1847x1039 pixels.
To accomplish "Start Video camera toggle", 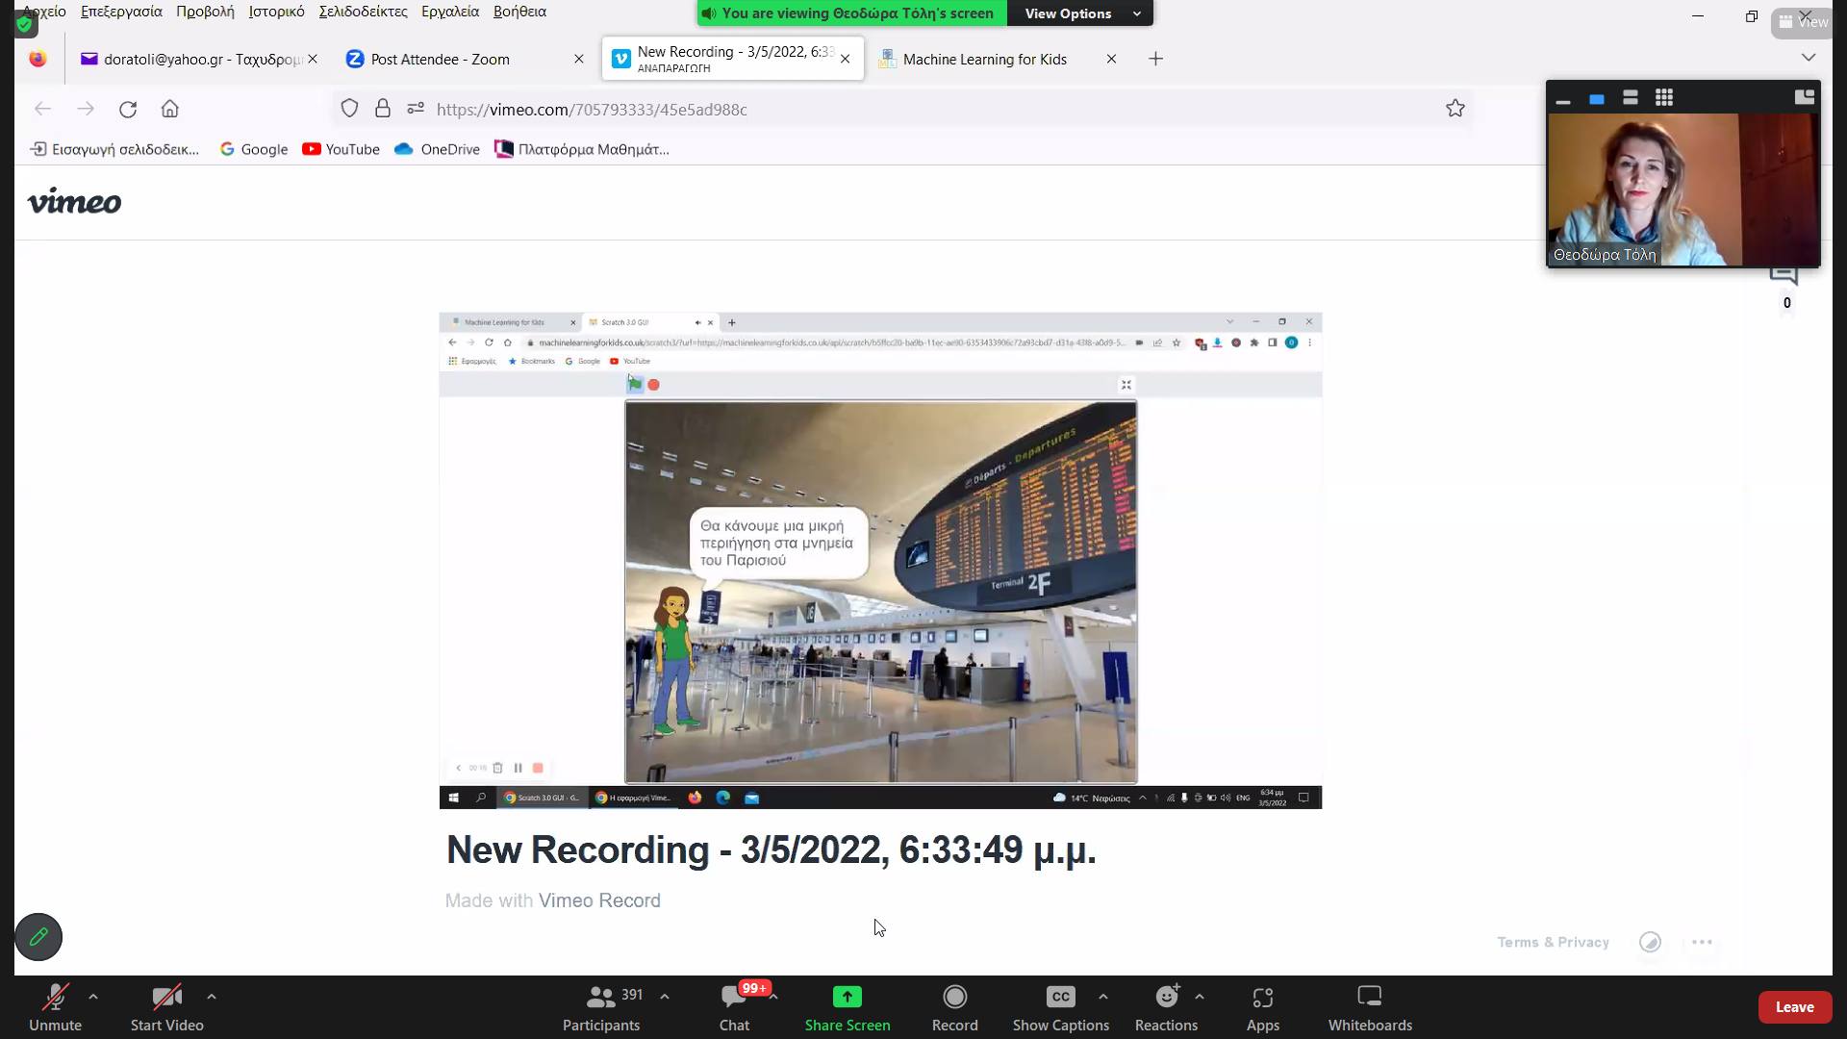I will [x=166, y=997].
